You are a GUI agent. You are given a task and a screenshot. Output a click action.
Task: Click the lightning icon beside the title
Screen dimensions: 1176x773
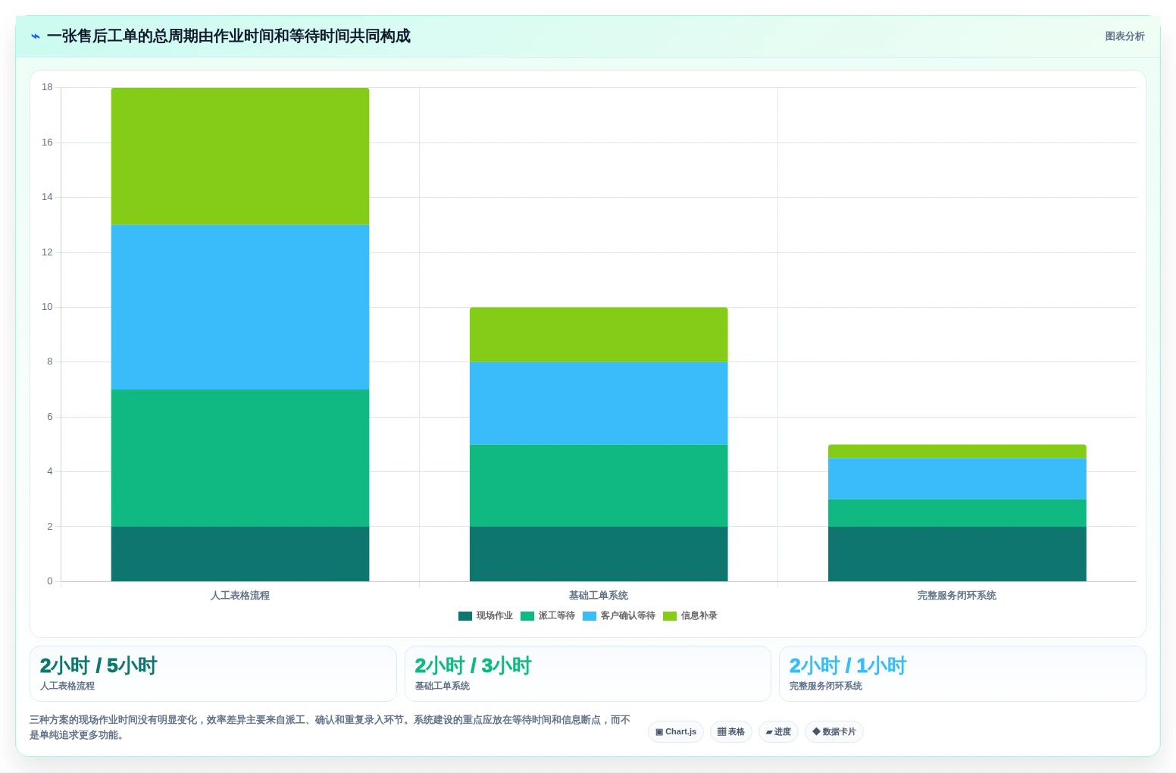coord(36,36)
